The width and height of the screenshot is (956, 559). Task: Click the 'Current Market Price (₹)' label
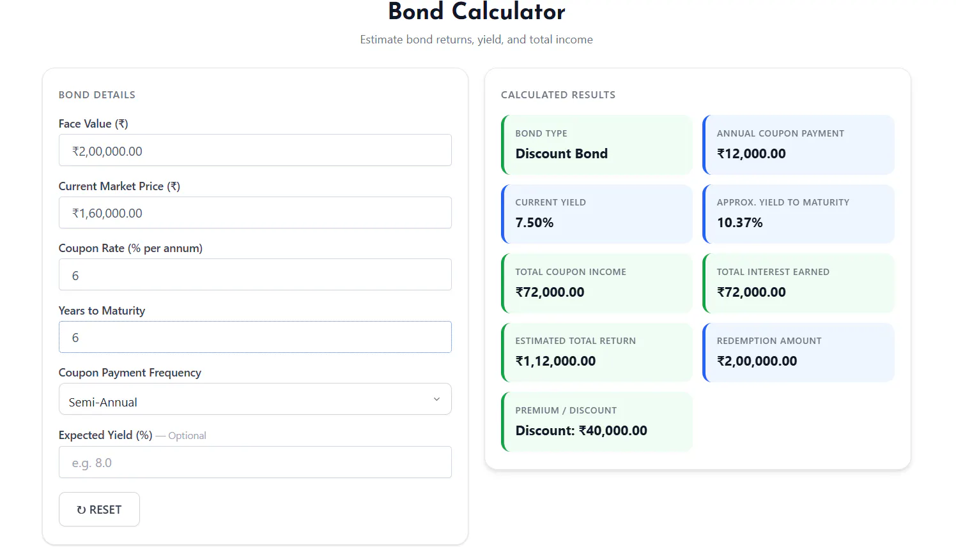(x=119, y=186)
